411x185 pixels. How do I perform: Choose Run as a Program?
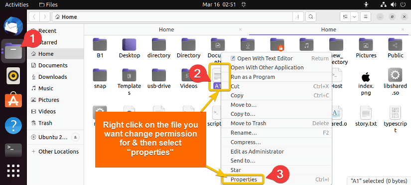(276, 77)
